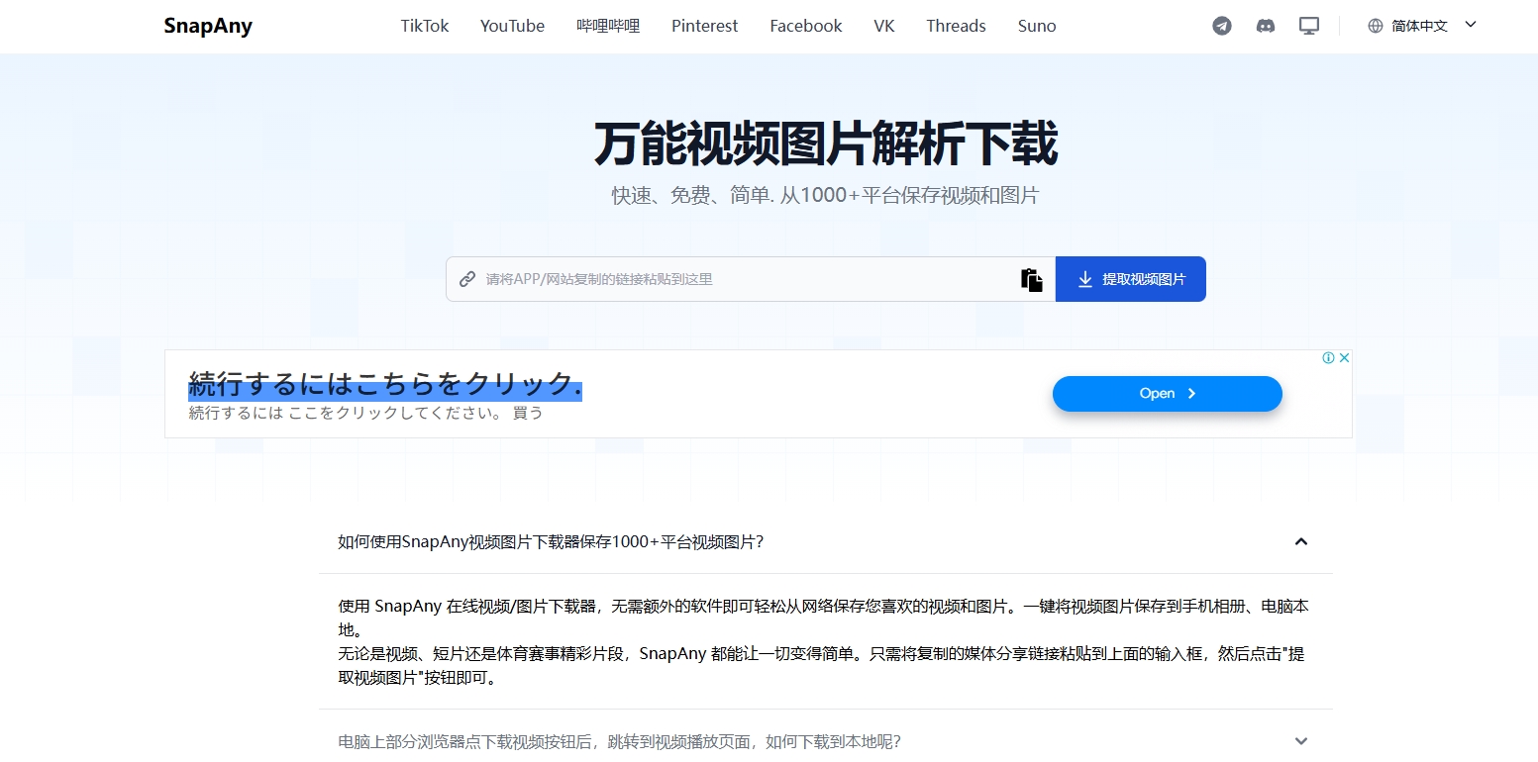Click the 快速、免费、简单 subtitle text
Image resolution: width=1538 pixels, height=762 pixels.
825,196
